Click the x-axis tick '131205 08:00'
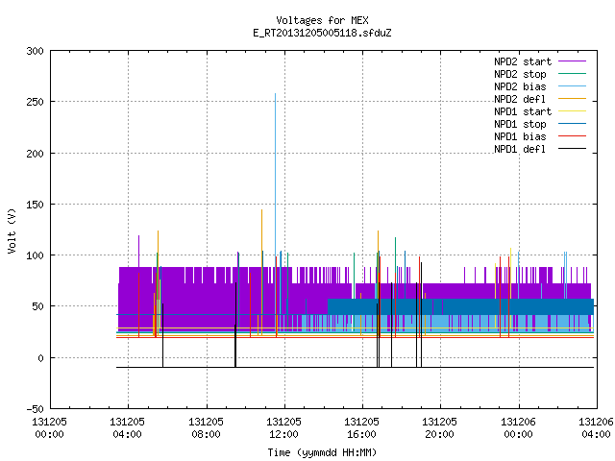615x461 pixels. point(206,428)
